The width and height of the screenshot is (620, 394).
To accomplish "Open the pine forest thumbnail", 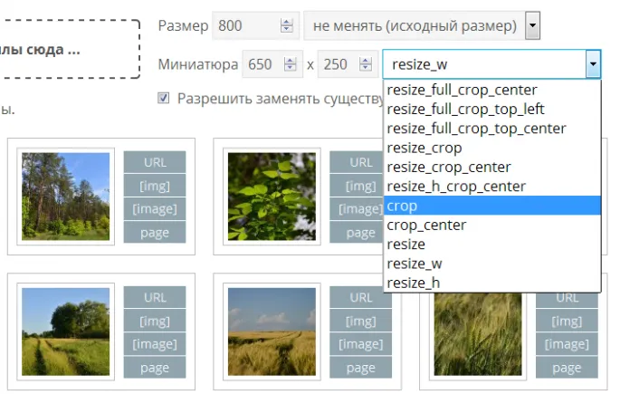I will click(x=65, y=197).
